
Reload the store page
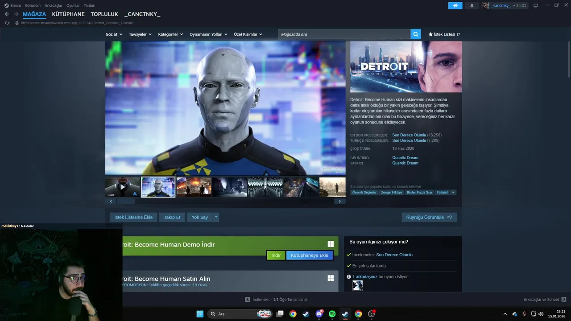click(x=7, y=23)
